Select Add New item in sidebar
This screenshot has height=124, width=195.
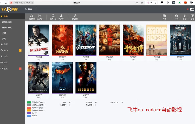point(7,22)
